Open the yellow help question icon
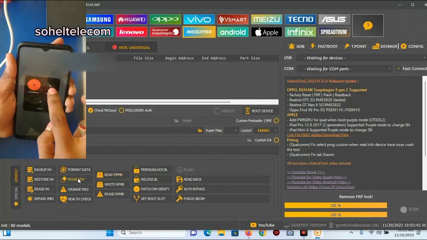Screen dimensions: 427x240 pyautogui.click(x=368, y=26)
